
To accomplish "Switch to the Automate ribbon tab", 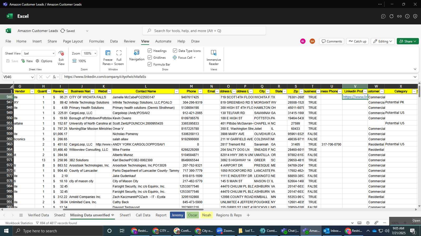I will pyautogui.click(x=163, y=41).
